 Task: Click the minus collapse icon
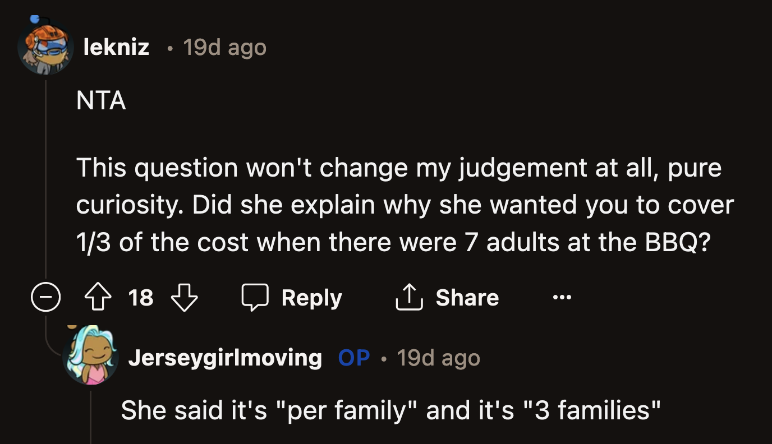tap(46, 298)
